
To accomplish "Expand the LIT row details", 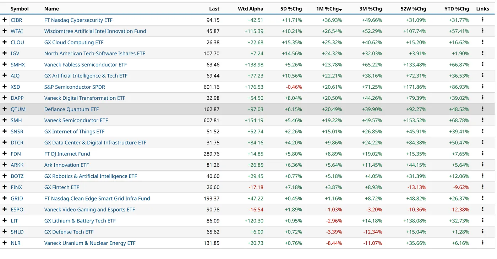I will tap(5, 220).
